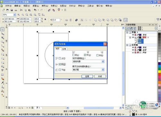Untick the vertical 中 (middle) align checkbox
161x117 pixels.
pos(60,64)
